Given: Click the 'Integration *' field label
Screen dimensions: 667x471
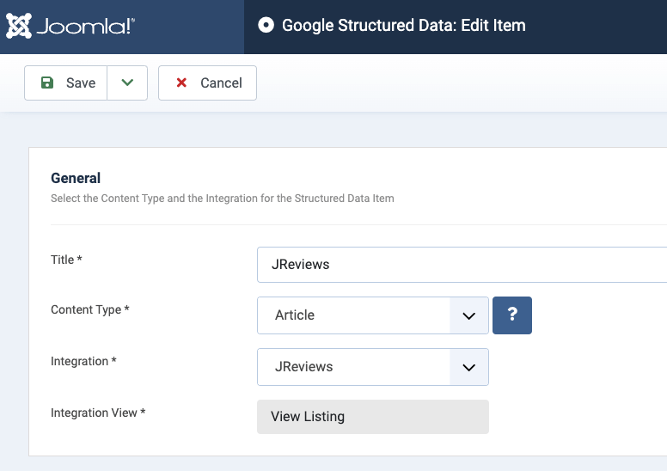Looking at the screenshot, I should (x=83, y=361).
